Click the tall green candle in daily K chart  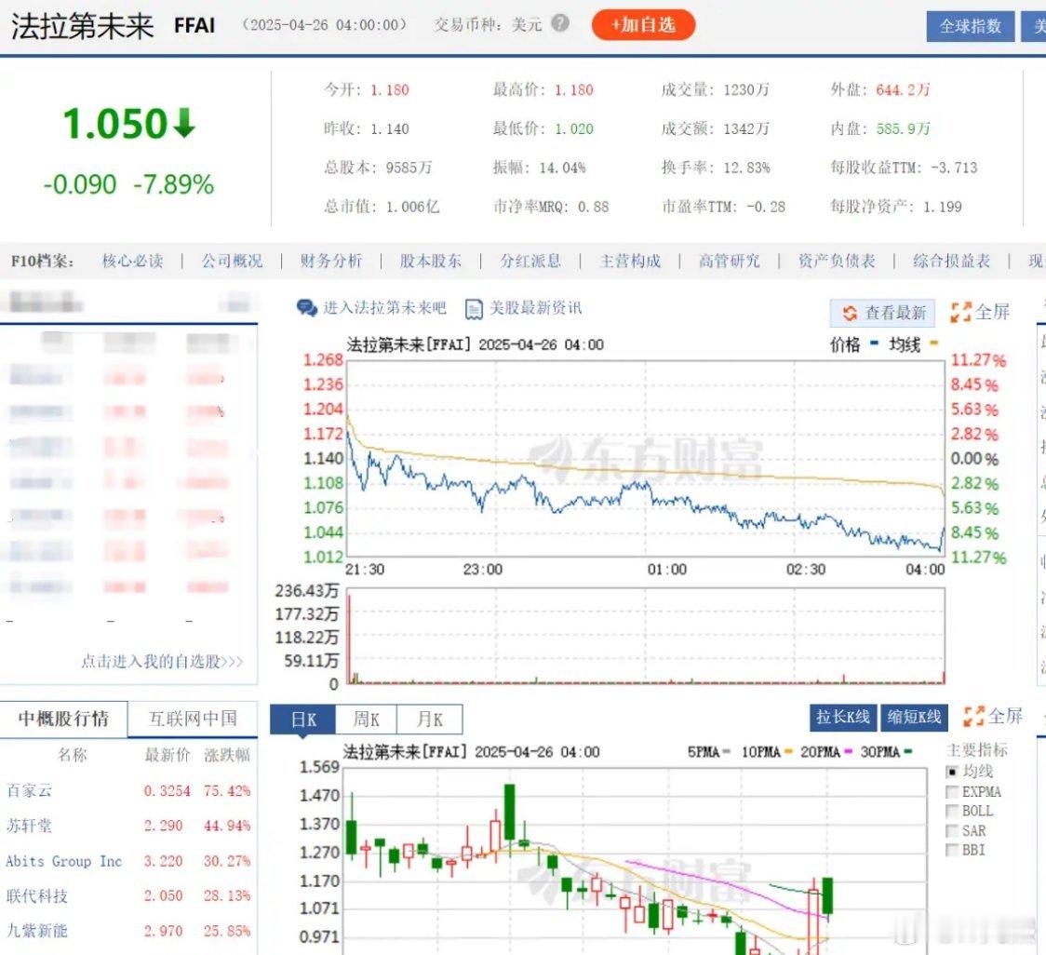pos(509,813)
